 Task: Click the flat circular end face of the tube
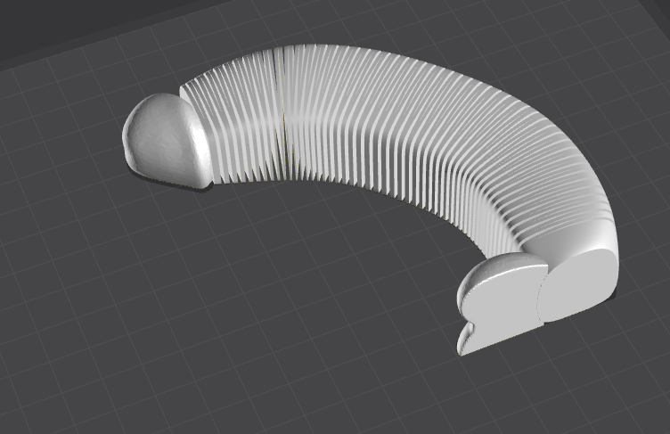[x=576, y=286]
